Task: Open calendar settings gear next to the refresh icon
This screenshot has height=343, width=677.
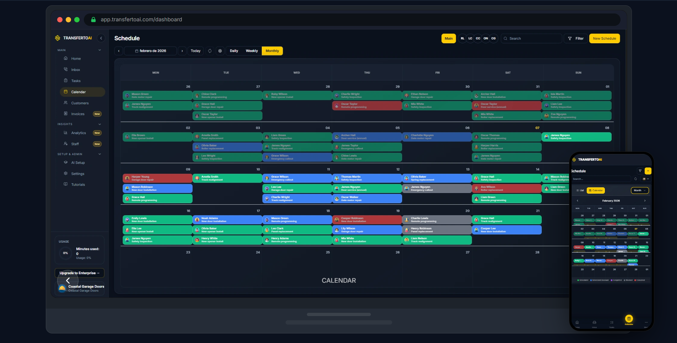Action: click(x=220, y=51)
